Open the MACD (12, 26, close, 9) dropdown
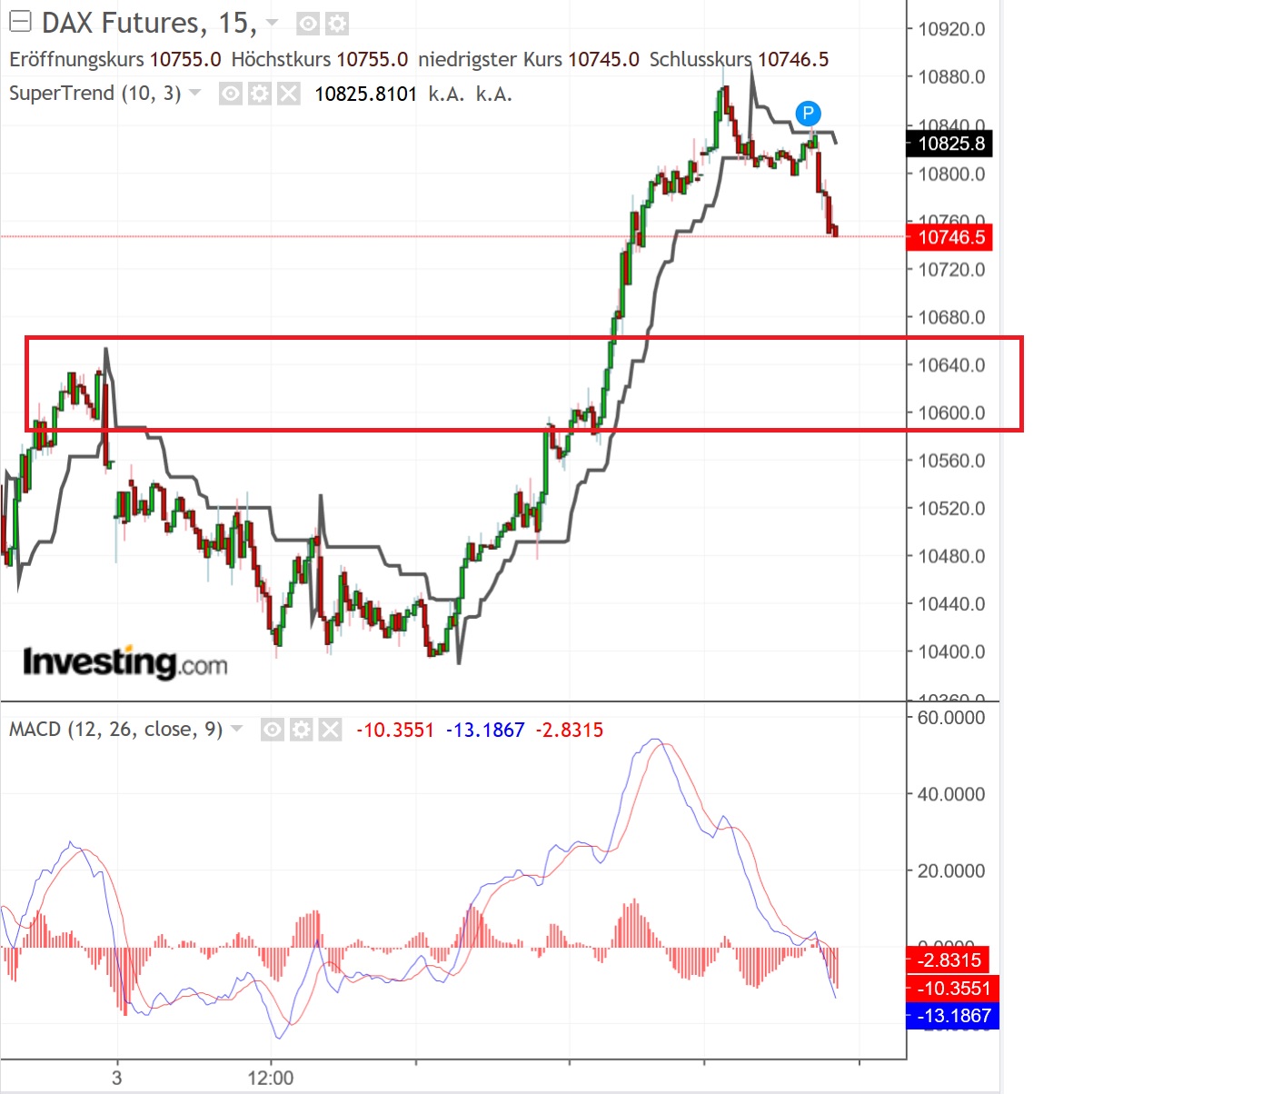Screen dimensions: 1262x1094 pyautogui.click(x=235, y=729)
